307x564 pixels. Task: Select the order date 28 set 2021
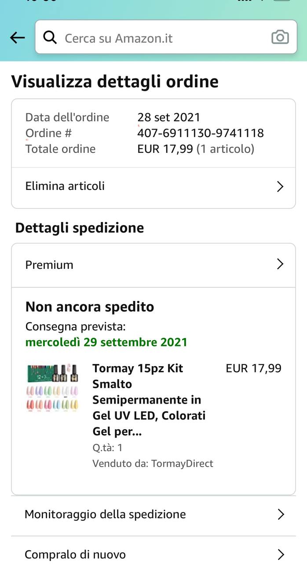[169, 117]
